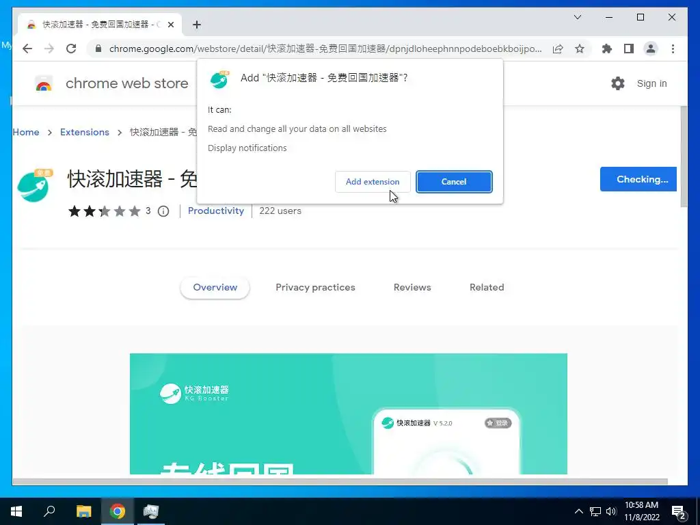
Task: Click the star rating display
Action: pyautogui.click(x=104, y=211)
